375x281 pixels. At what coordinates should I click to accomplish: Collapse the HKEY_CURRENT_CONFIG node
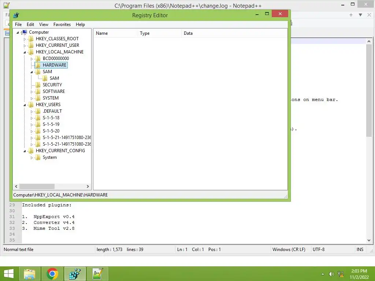(x=25, y=151)
